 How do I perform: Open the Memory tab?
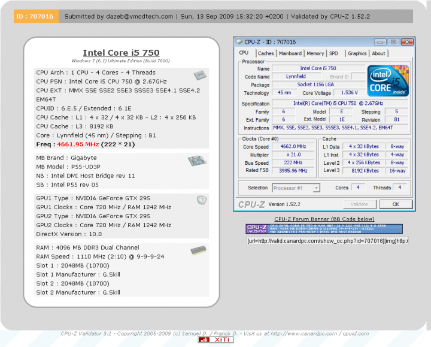tap(315, 53)
